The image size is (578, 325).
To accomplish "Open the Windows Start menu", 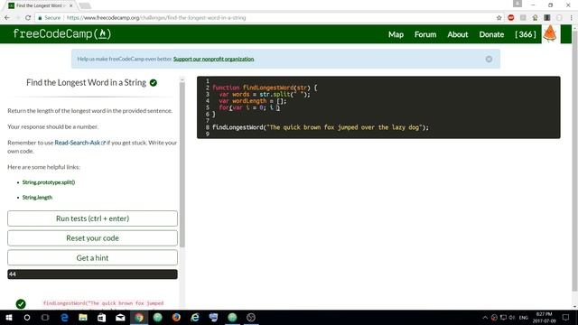I will (9, 317).
